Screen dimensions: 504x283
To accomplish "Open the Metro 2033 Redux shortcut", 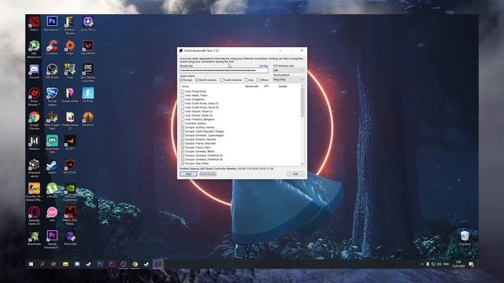I will (70, 215).
